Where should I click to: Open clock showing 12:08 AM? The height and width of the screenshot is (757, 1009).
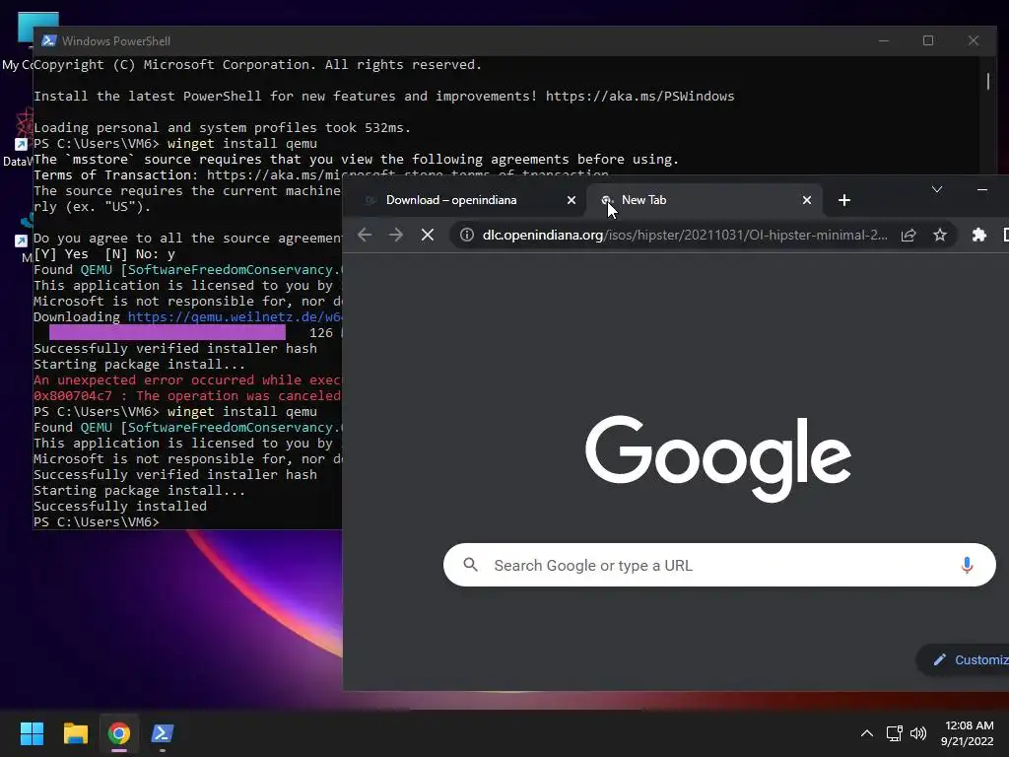pyautogui.click(x=968, y=733)
